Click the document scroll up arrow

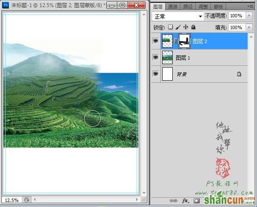tap(144, 14)
